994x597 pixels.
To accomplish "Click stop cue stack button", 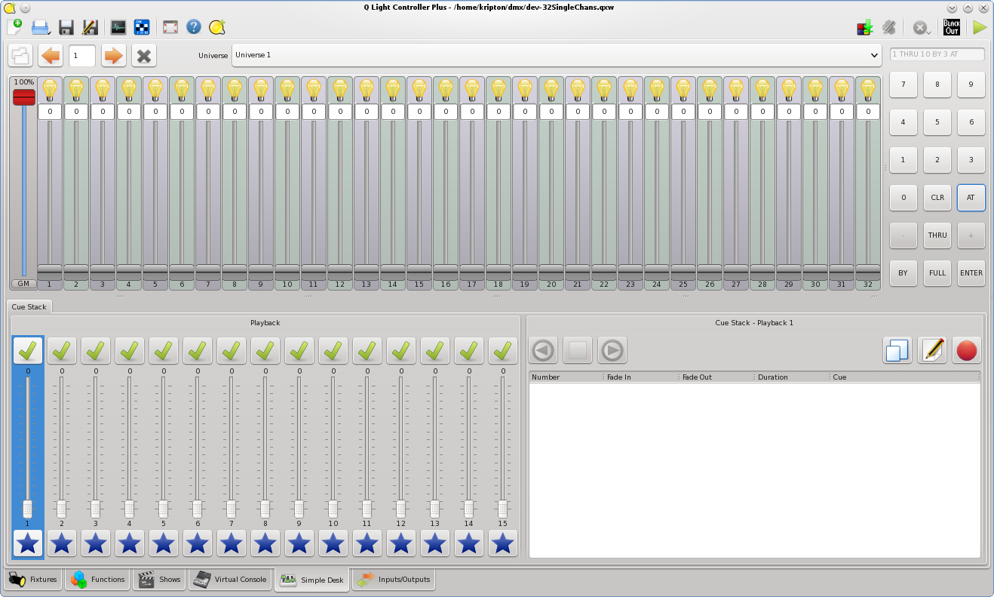I will click(x=578, y=351).
